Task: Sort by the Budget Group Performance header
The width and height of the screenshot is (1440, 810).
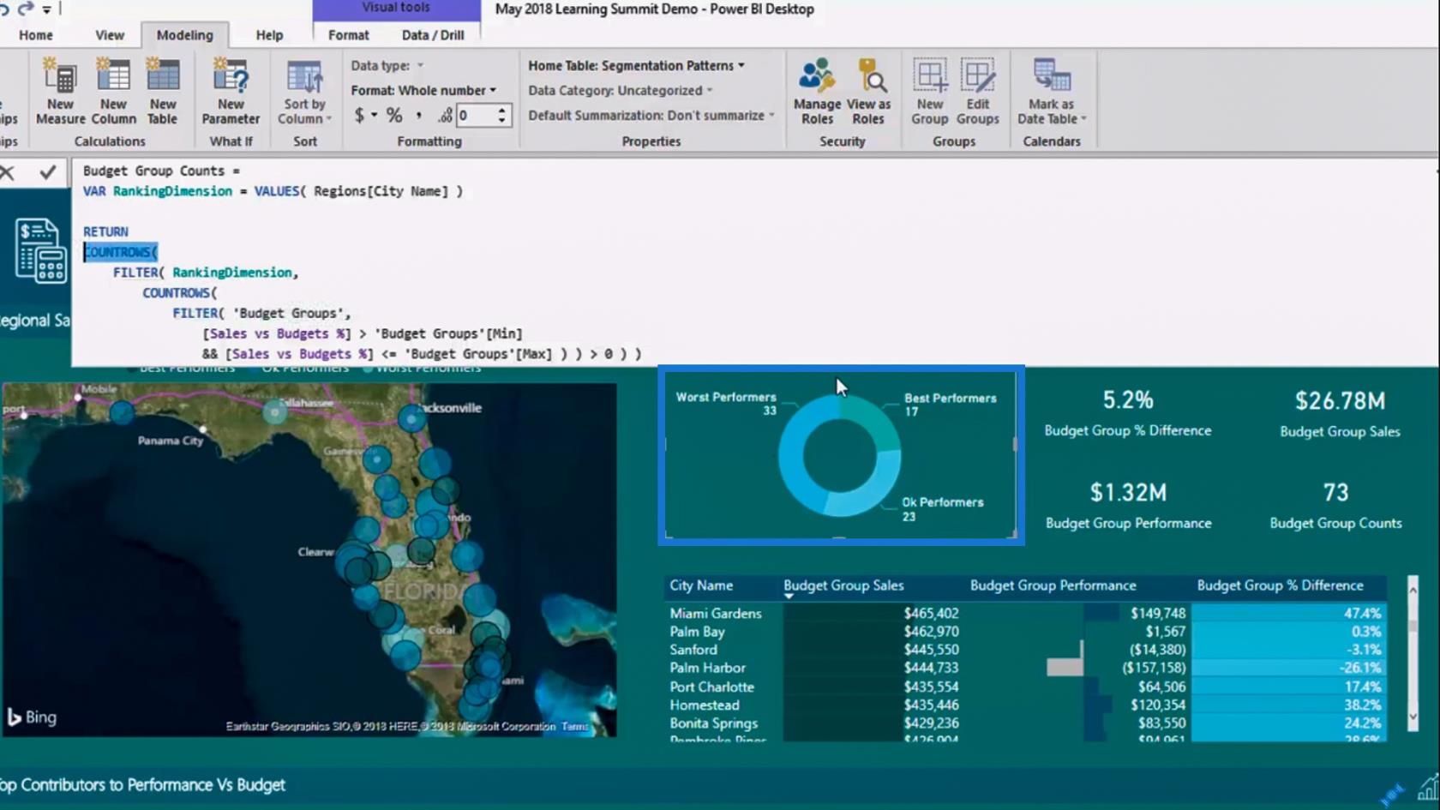Action: tap(1053, 585)
